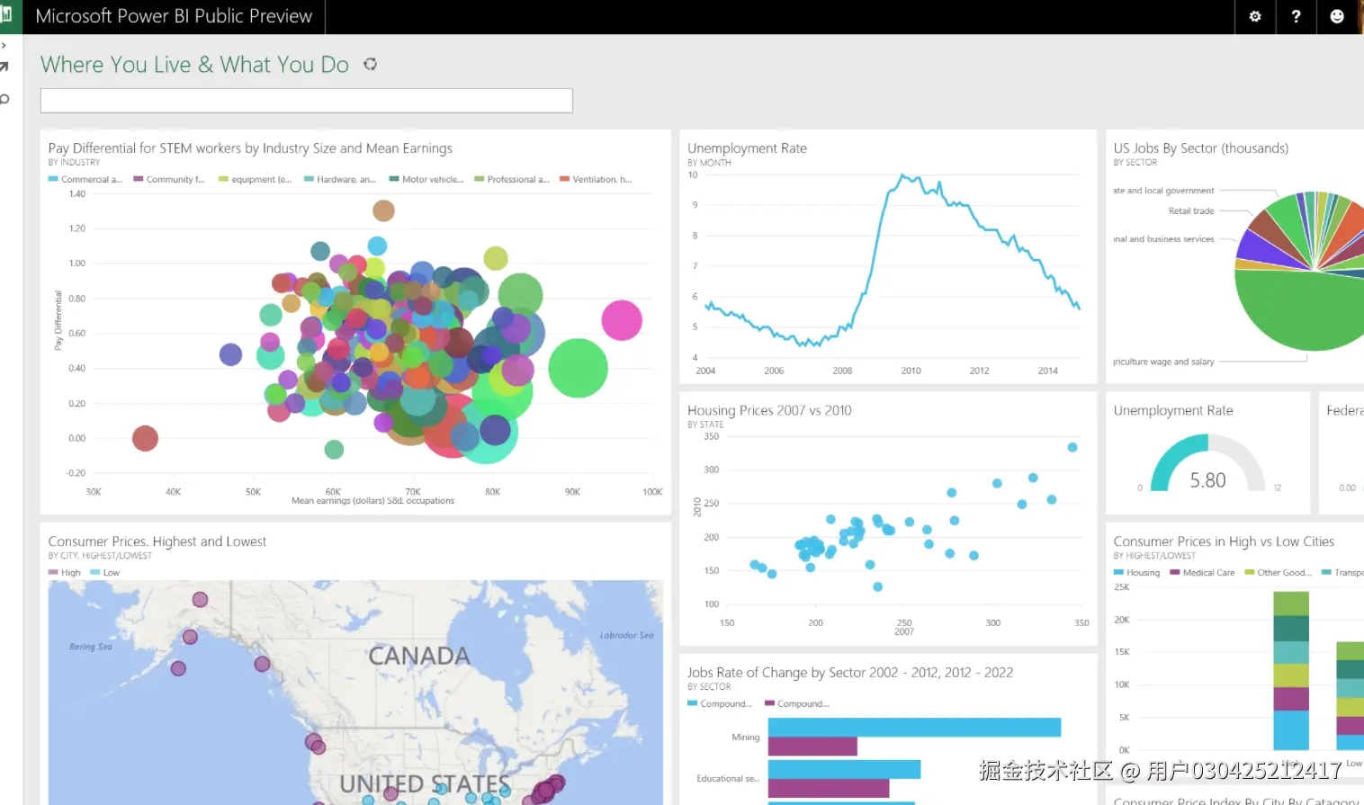Image resolution: width=1364 pixels, height=805 pixels.
Task: Select the Low legend item on map
Action: 105,573
